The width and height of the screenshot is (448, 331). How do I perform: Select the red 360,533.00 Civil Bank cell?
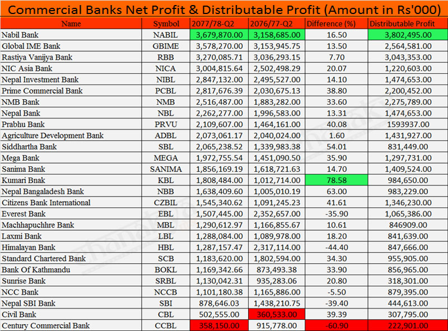(x=276, y=314)
